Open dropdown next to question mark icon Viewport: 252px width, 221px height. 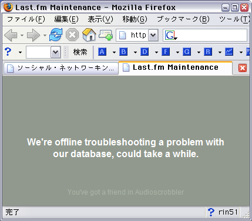20,52
